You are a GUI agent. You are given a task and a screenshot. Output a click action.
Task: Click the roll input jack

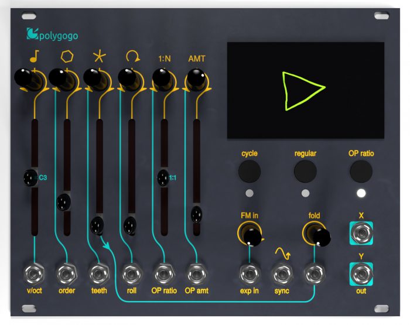pos(132,274)
